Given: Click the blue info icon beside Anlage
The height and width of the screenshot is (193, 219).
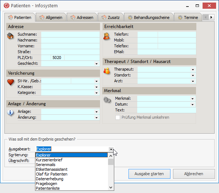Looking at the screenshot, I should click(x=11, y=113).
